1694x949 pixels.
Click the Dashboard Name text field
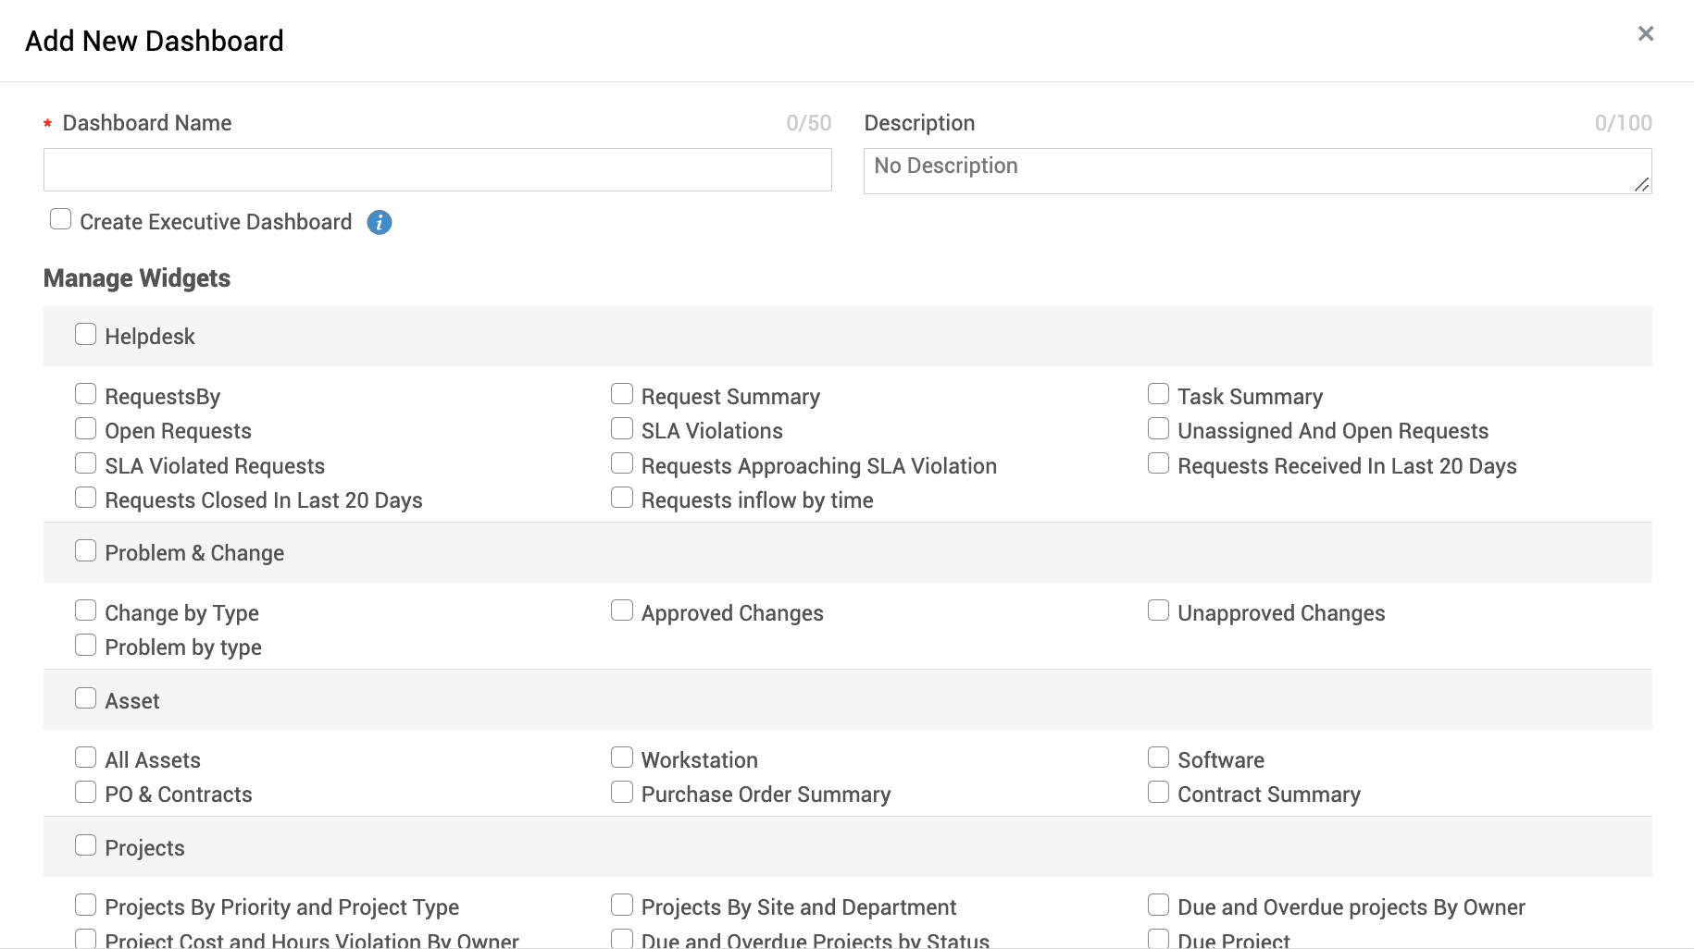437,170
